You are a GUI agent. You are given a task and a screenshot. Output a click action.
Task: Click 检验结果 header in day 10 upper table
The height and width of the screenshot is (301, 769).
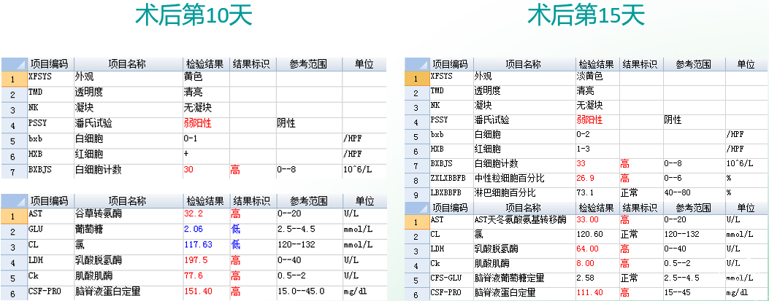[206, 63]
